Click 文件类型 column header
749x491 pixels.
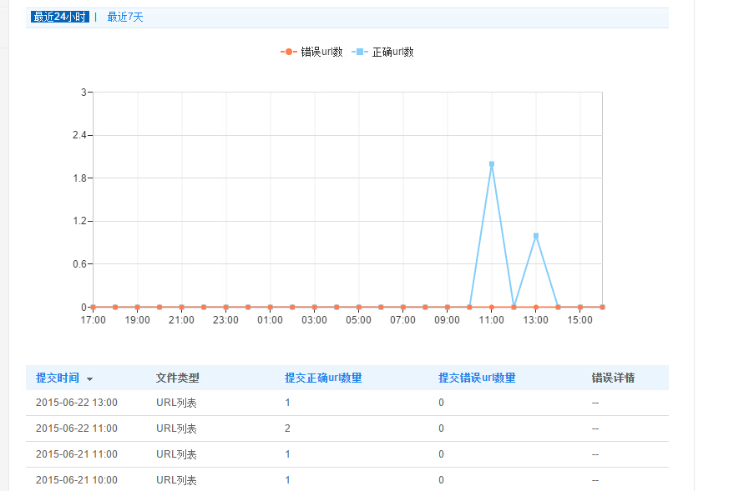[178, 378]
